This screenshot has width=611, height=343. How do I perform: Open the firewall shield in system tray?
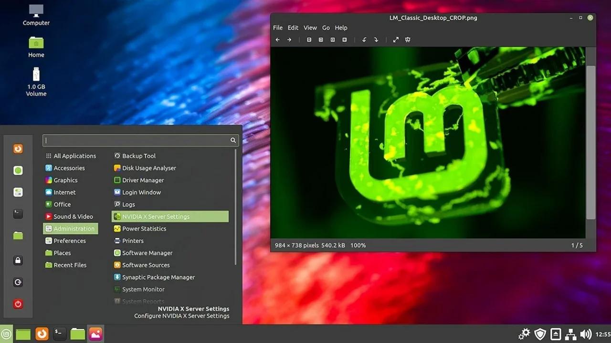click(540, 334)
